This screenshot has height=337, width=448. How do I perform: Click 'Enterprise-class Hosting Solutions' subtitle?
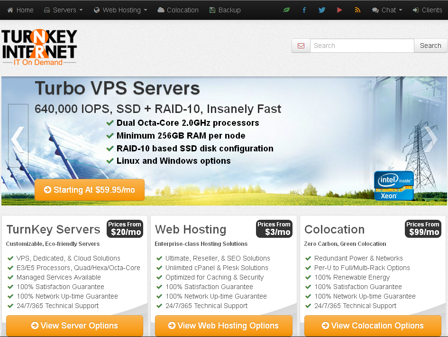click(201, 244)
